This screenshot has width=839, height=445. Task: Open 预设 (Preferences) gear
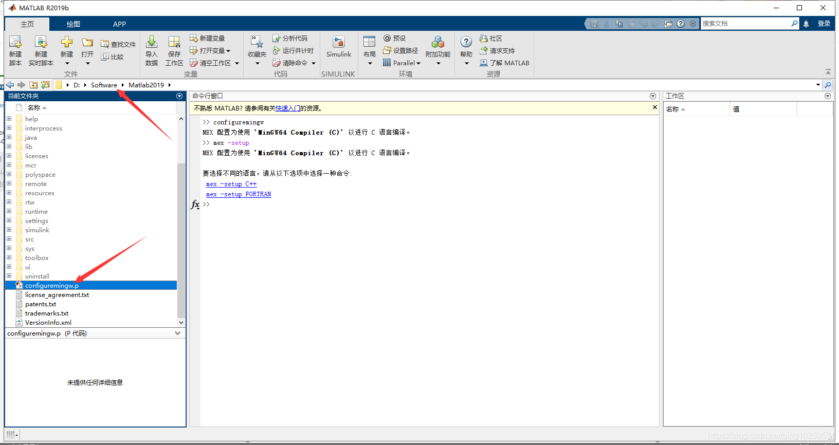tap(395, 38)
